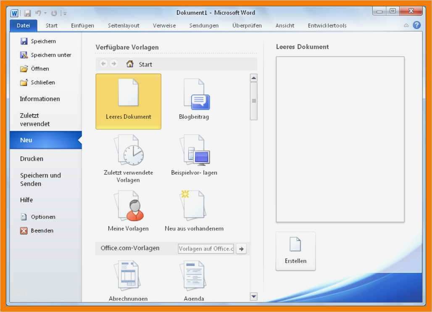Click the forward arrow in template navigation

coord(113,64)
